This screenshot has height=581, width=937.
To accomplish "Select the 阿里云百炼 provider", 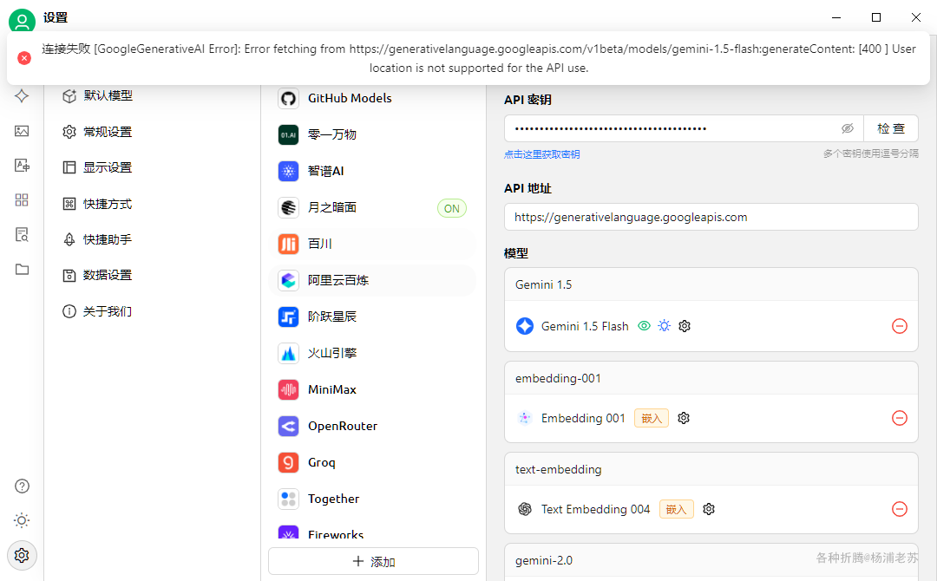I will 373,281.
